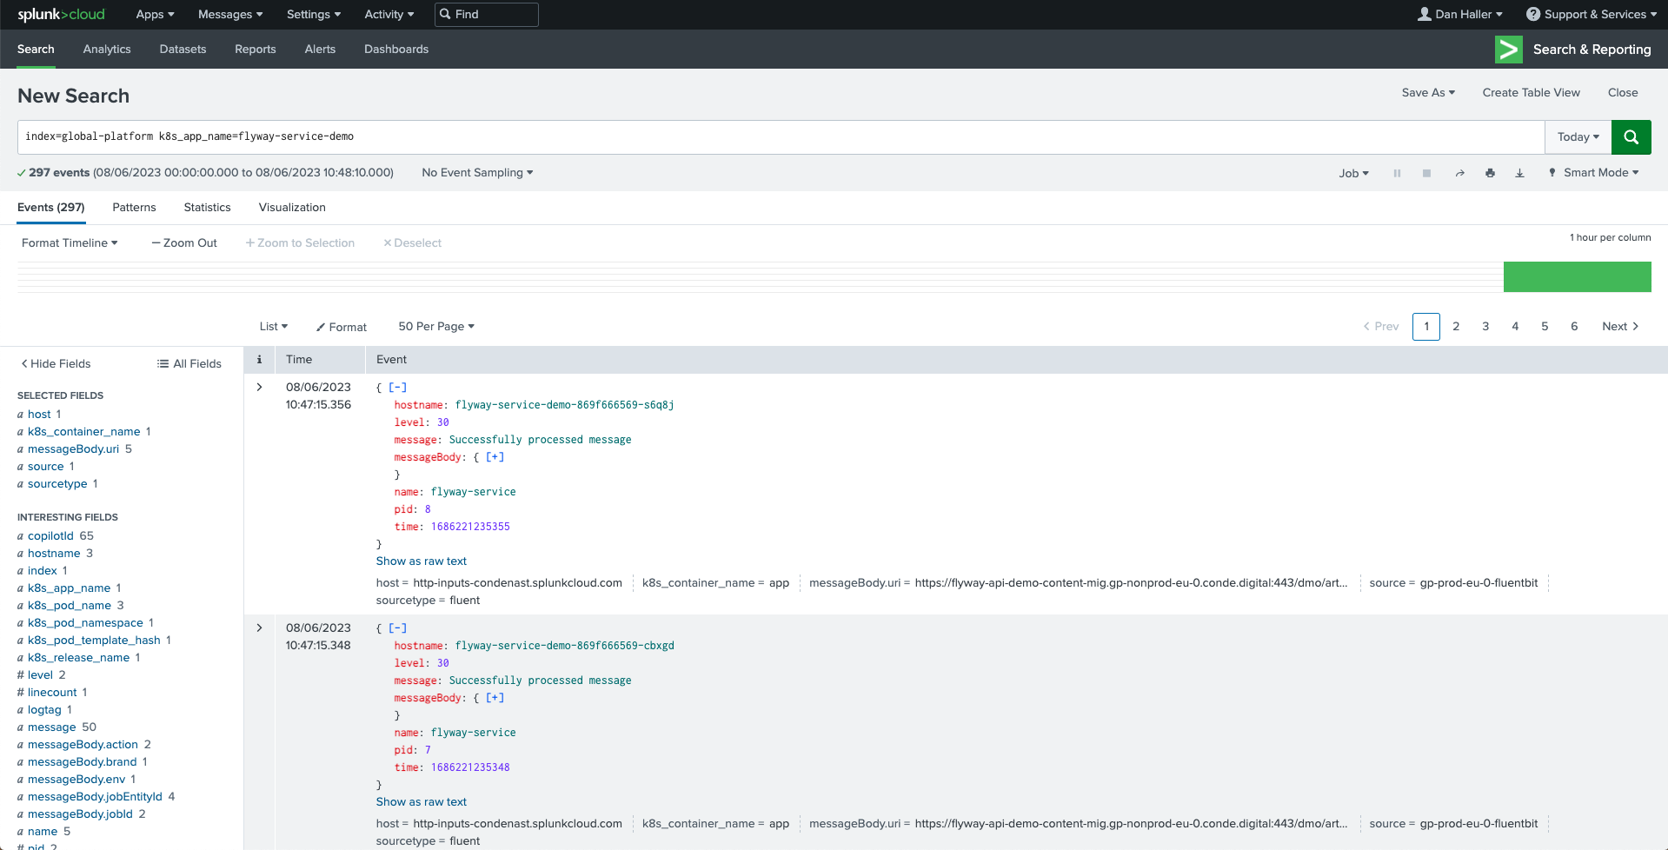The height and width of the screenshot is (850, 1668).
Task: Open 50 Per Page dropdown
Action: pos(436,326)
